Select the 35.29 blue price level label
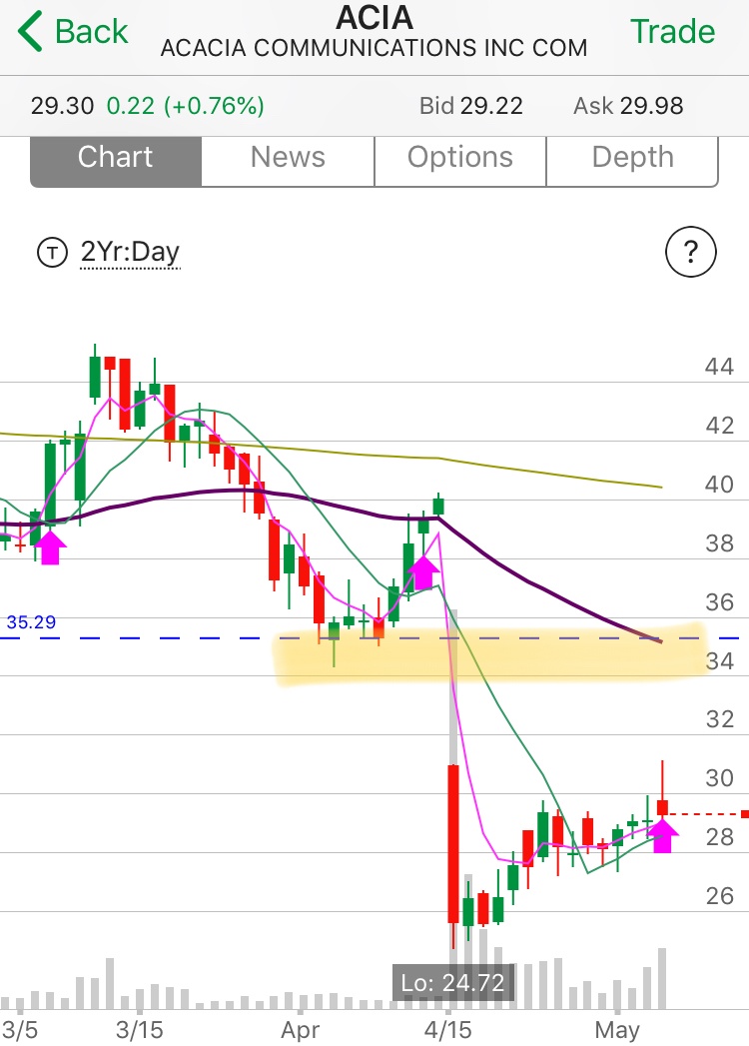 point(30,622)
